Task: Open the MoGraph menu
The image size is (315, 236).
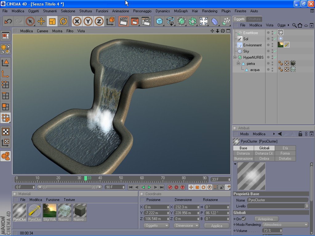Action: [181, 11]
